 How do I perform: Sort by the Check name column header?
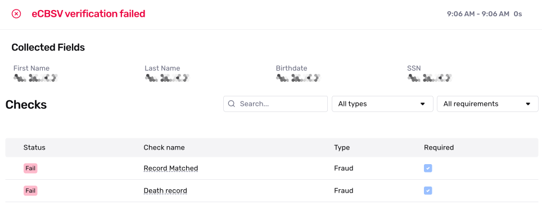pyautogui.click(x=164, y=147)
